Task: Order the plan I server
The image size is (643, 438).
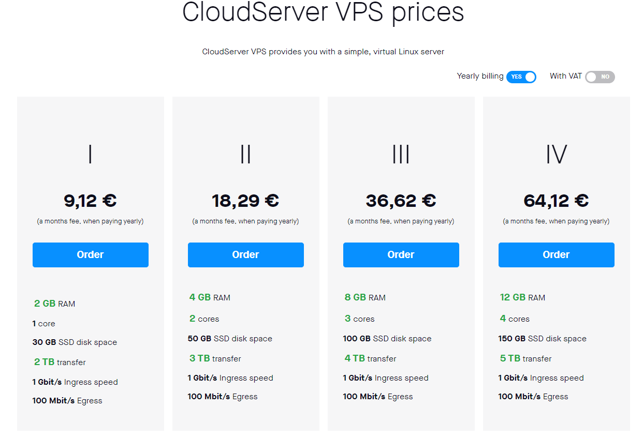Action: [91, 255]
